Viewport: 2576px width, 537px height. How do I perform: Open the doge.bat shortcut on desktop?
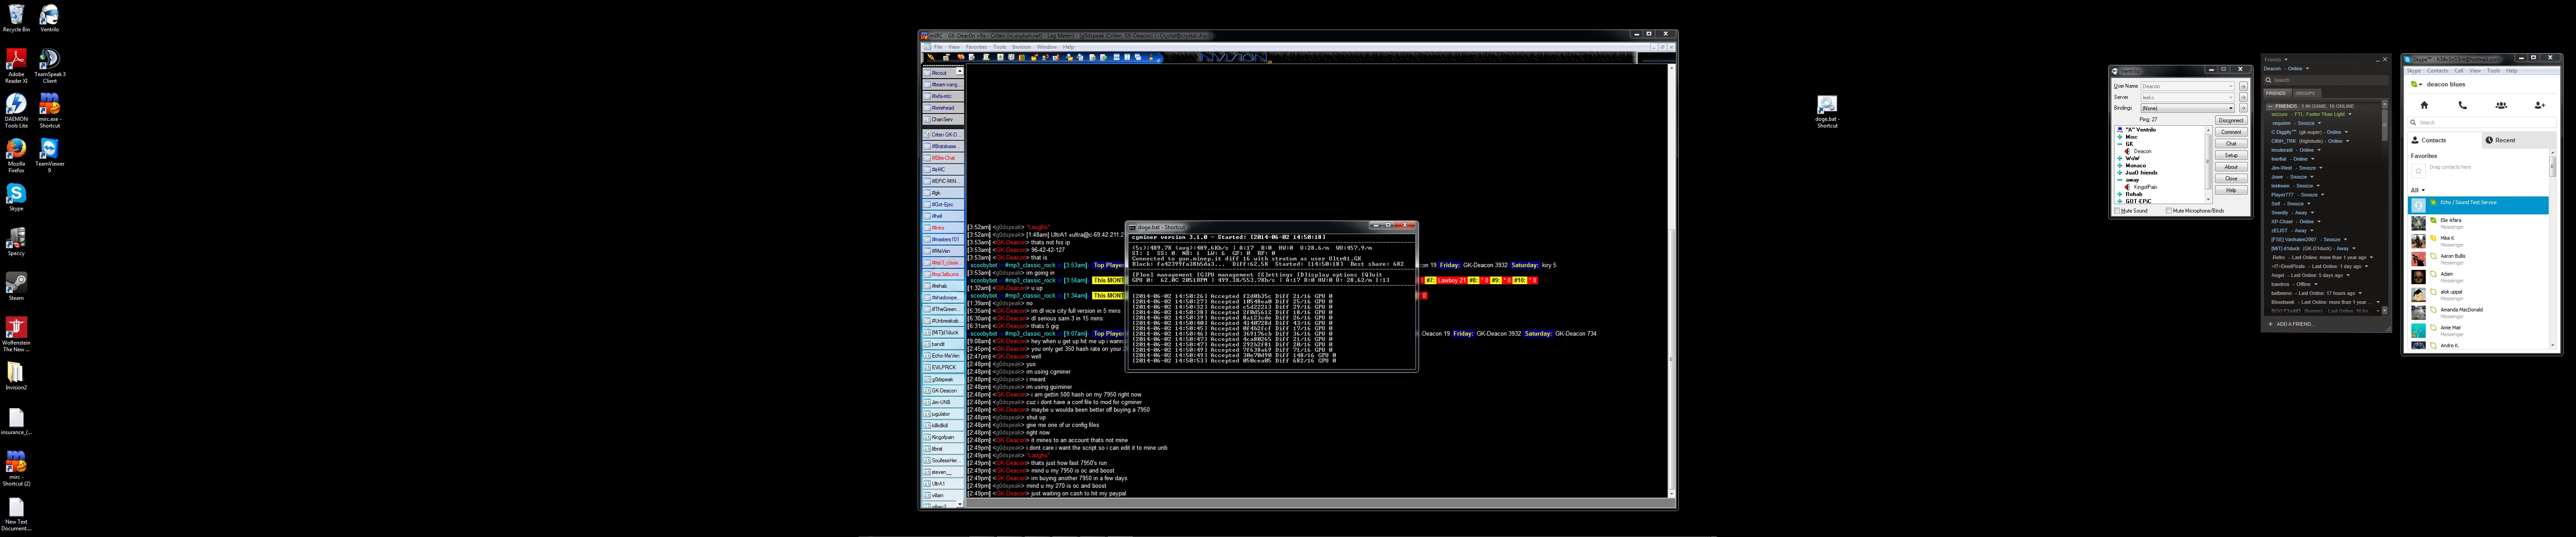pyautogui.click(x=1826, y=112)
